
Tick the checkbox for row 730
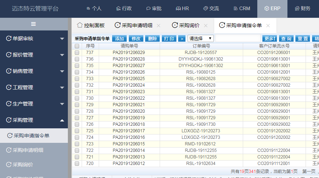(x=77, y=98)
